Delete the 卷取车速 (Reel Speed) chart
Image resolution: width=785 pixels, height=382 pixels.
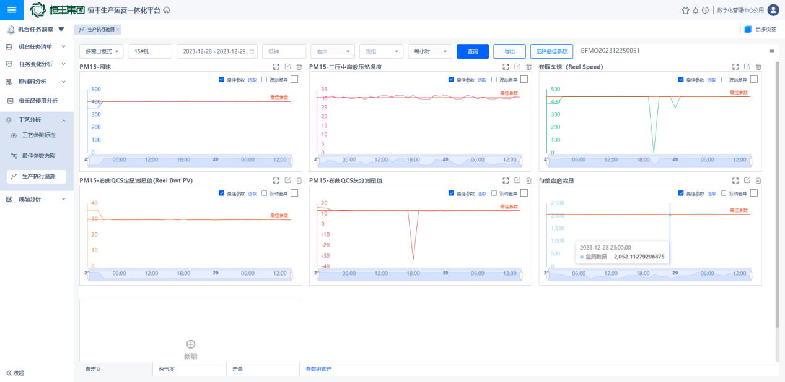[x=758, y=67]
